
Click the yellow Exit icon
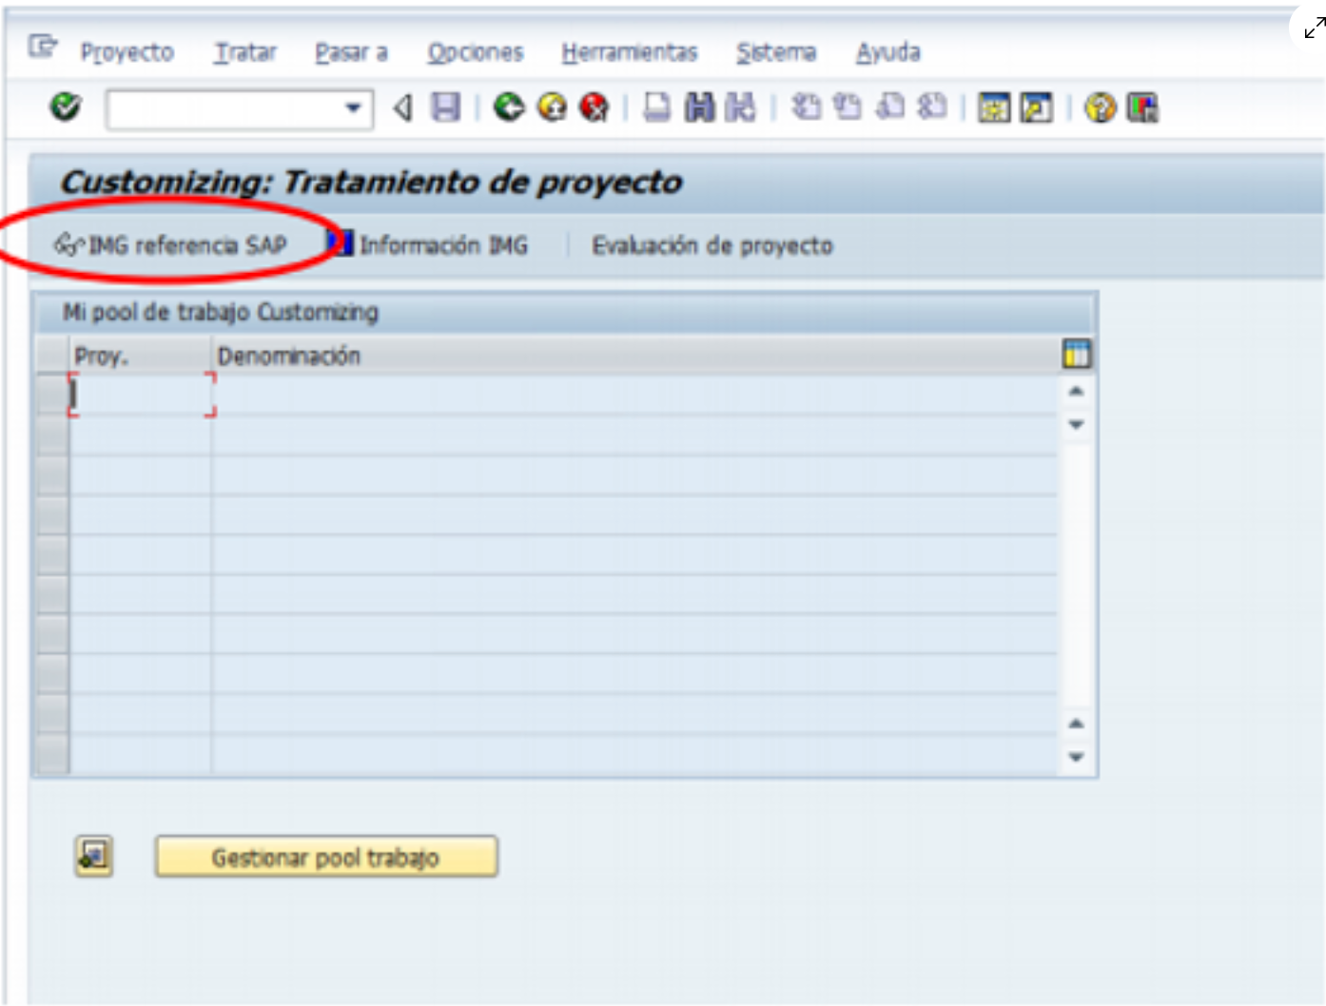(552, 107)
